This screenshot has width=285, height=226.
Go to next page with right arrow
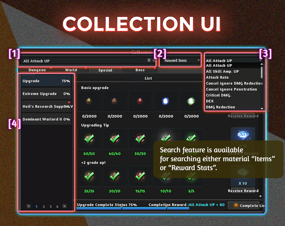(64, 206)
